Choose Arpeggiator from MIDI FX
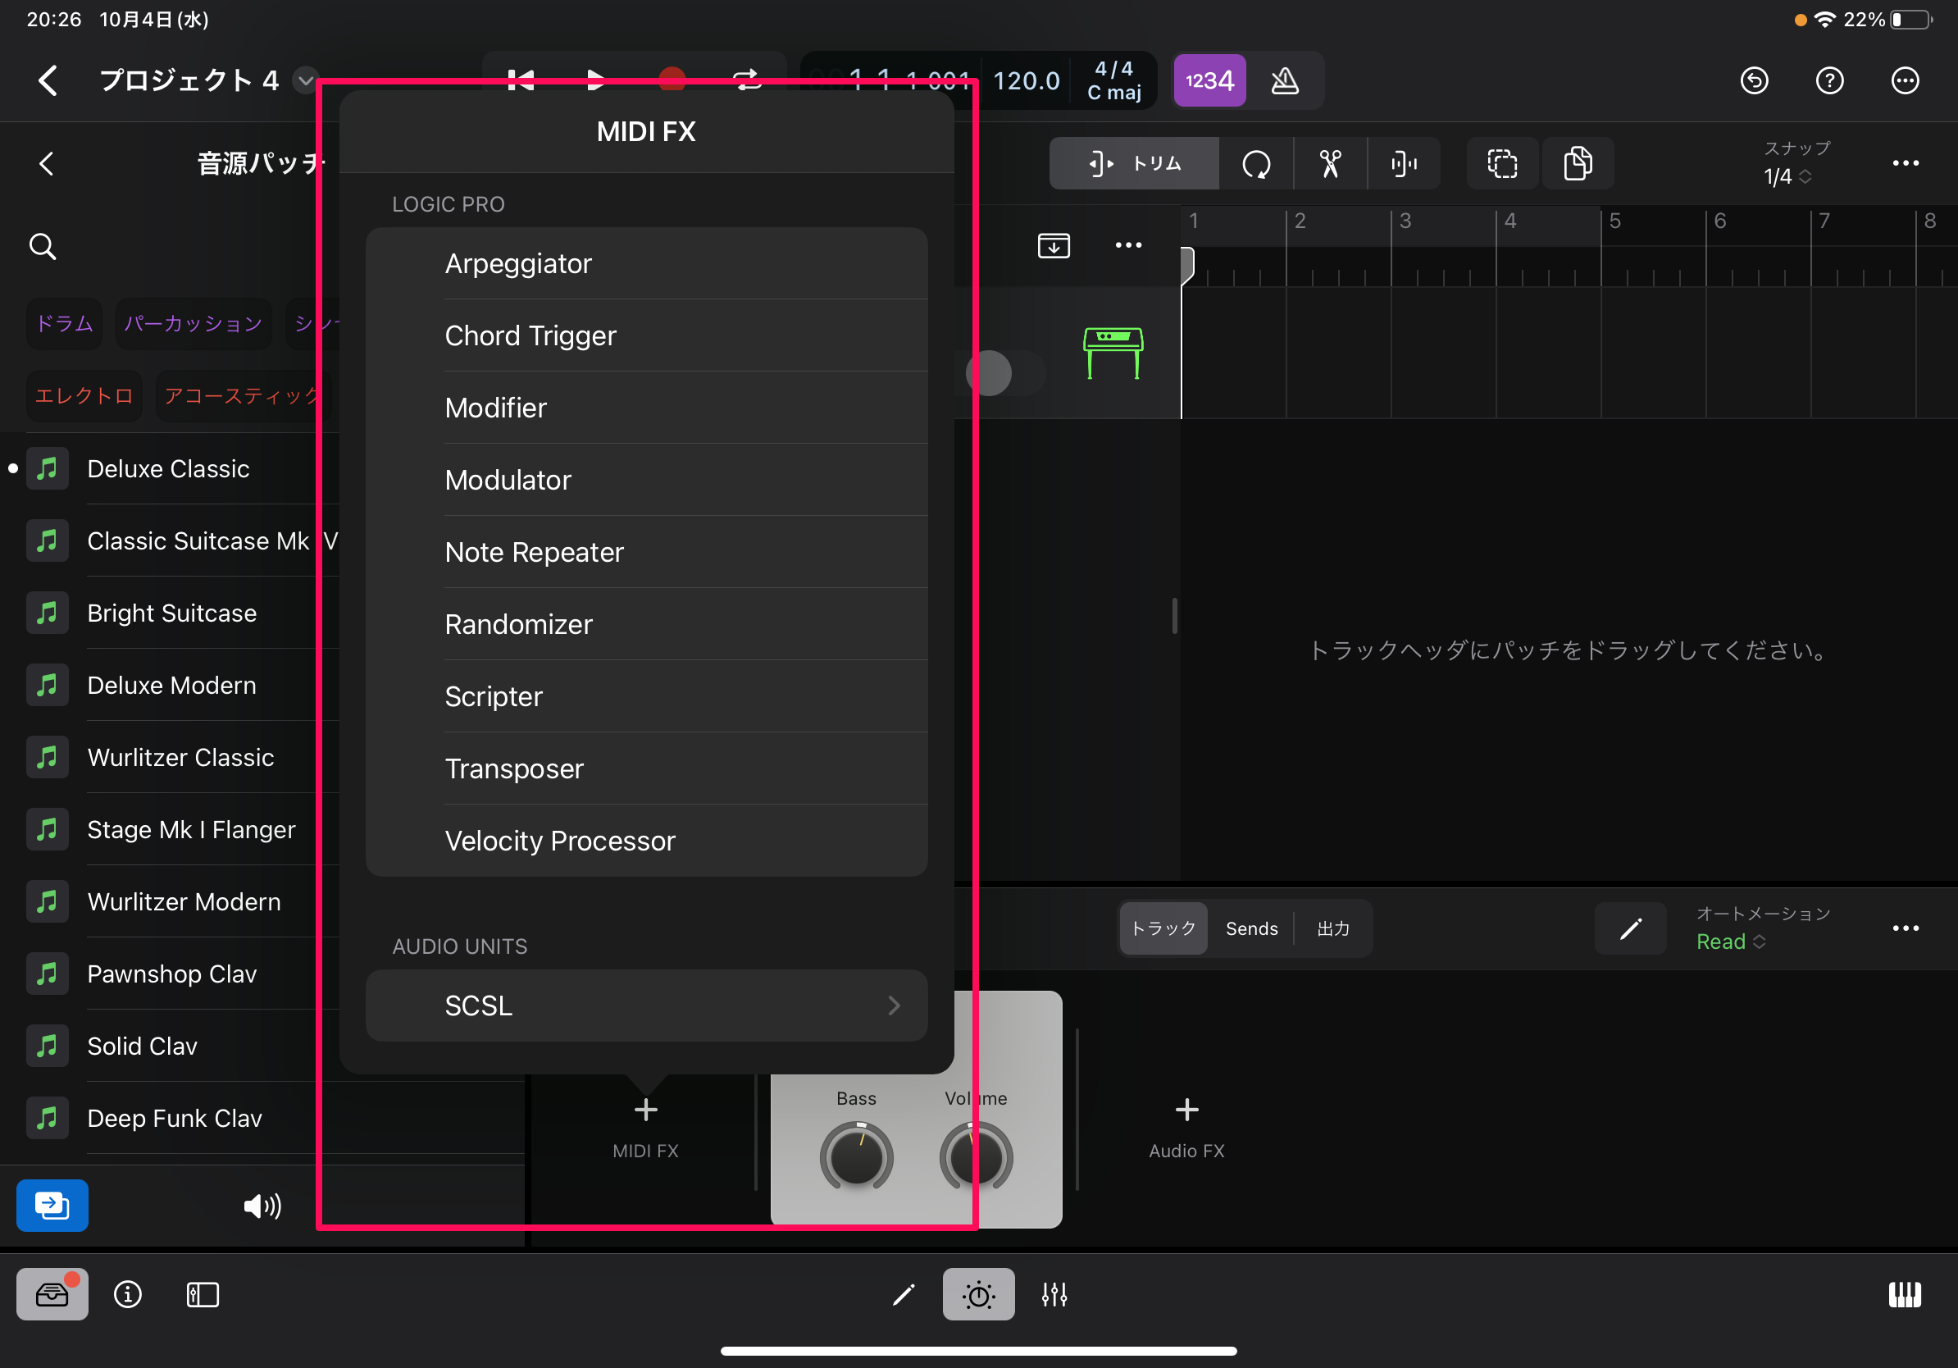 pos(646,263)
